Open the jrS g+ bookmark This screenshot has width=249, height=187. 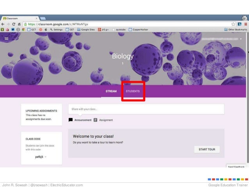point(103,30)
